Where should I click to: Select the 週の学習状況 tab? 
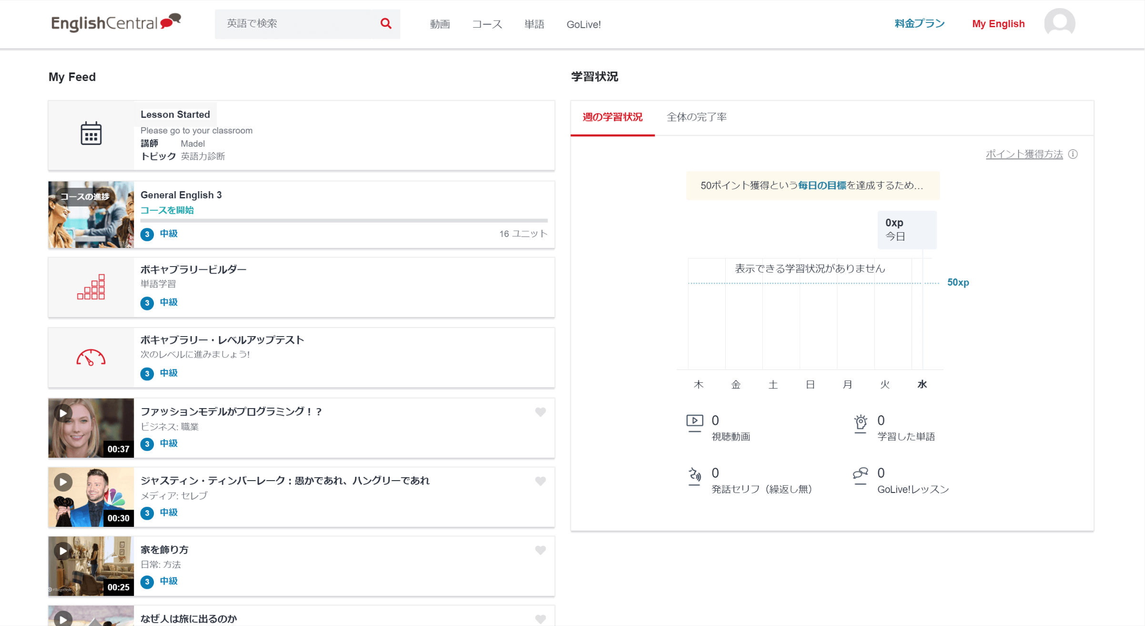(612, 117)
